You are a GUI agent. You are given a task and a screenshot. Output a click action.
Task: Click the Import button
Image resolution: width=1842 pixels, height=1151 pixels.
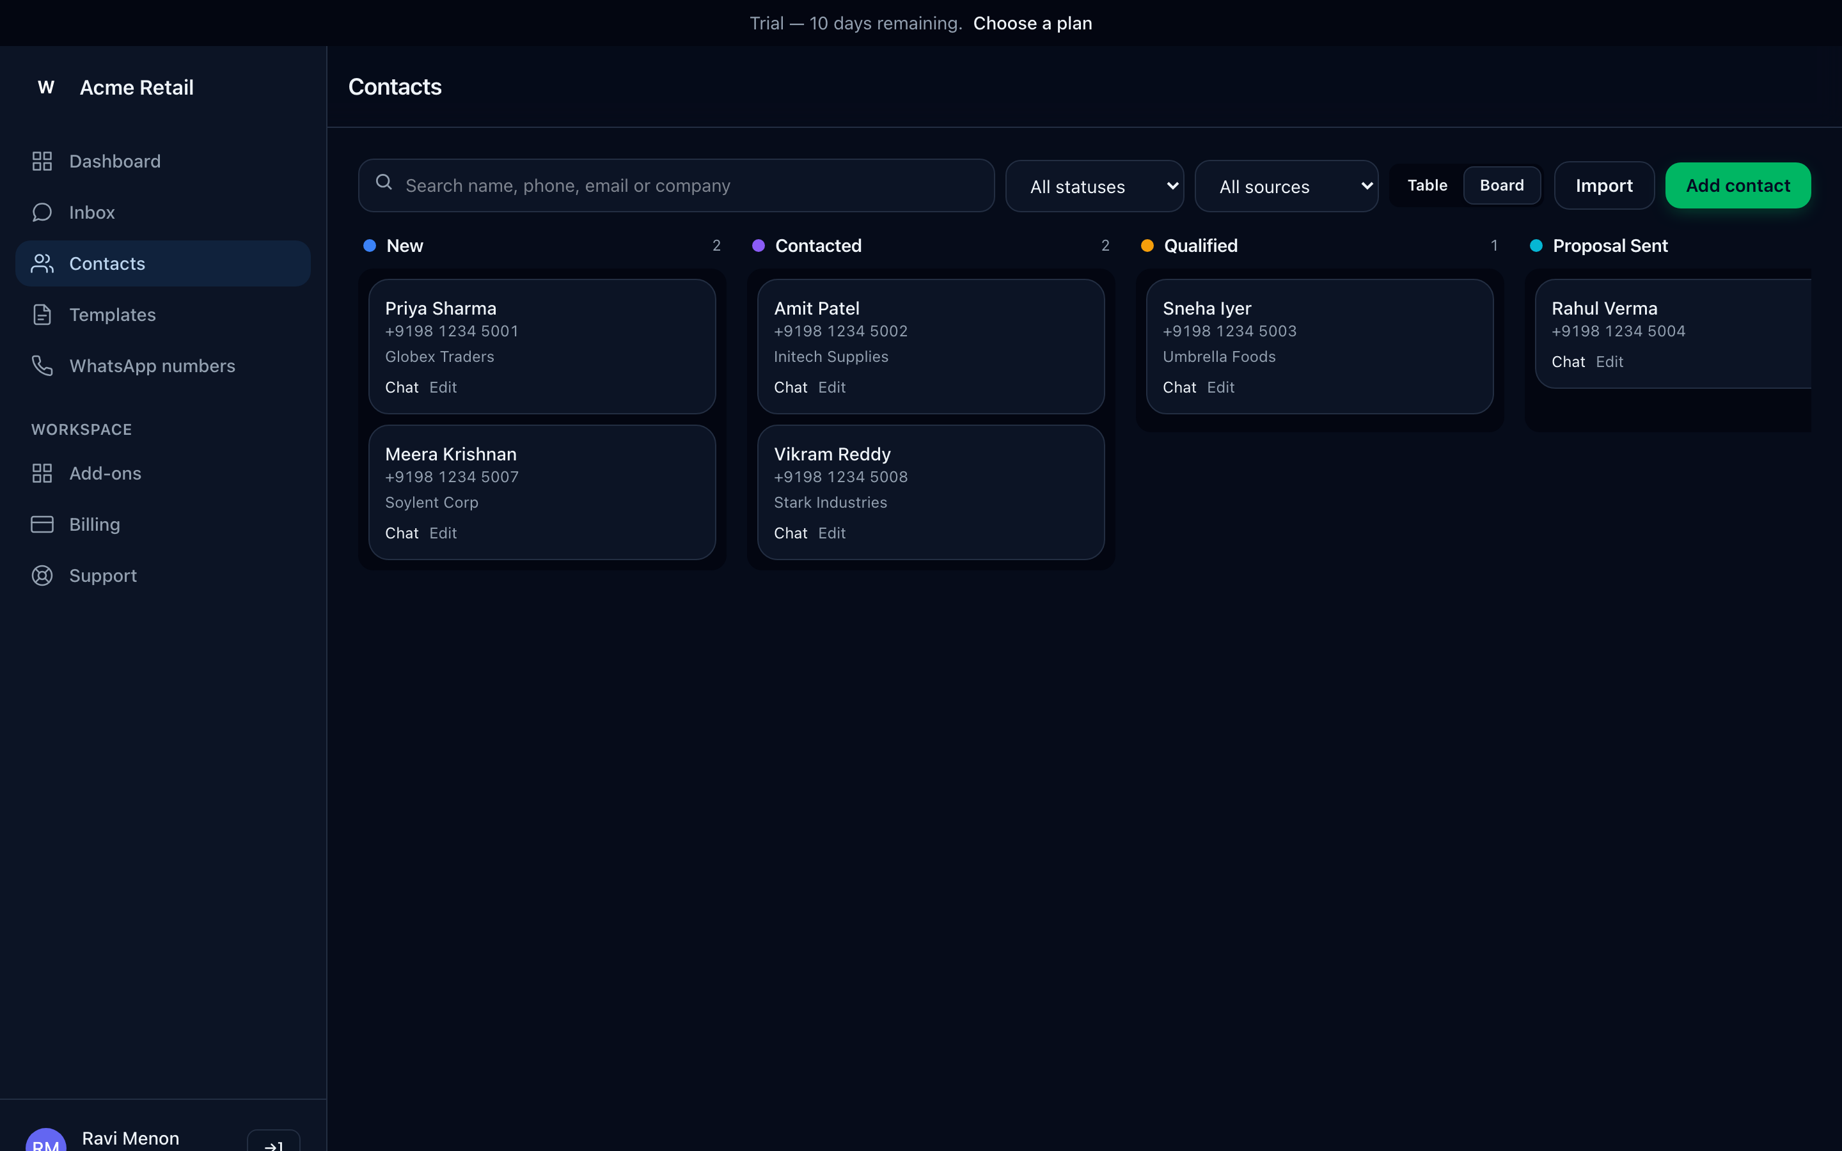[x=1604, y=185]
